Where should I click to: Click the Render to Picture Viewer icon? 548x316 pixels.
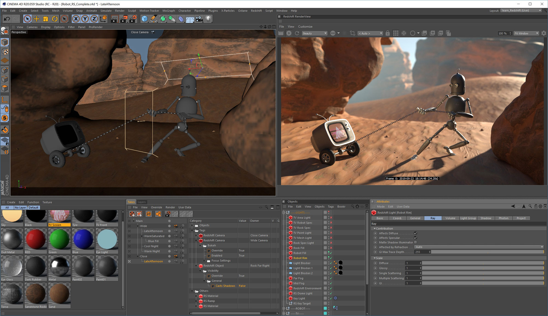coord(124,19)
